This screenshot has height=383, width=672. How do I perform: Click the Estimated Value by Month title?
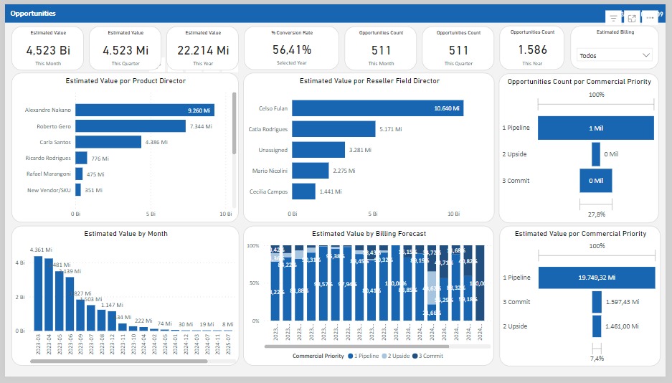point(126,234)
